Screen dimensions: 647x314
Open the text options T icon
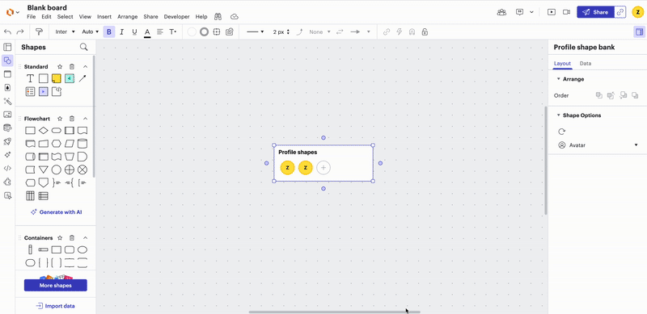coord(172,31)
